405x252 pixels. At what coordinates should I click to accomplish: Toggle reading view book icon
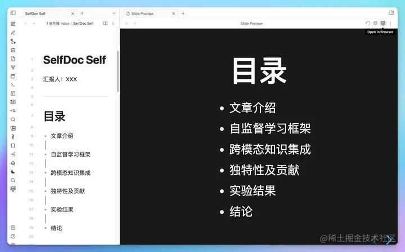pyautogui.click(x=105, y=23)
